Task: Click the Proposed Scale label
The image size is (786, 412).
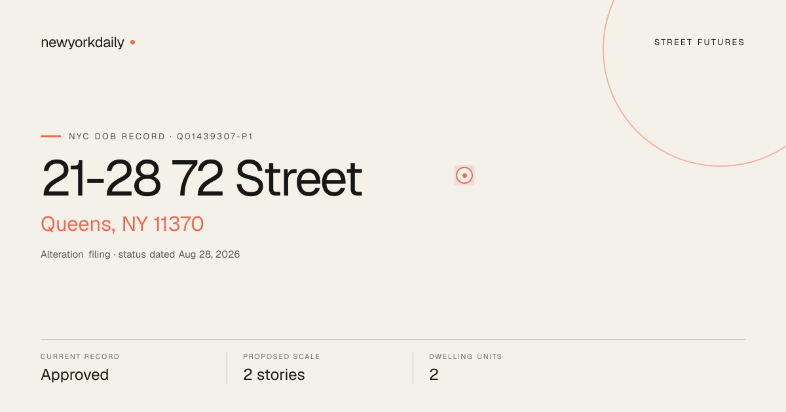Action: click(282, 357)
